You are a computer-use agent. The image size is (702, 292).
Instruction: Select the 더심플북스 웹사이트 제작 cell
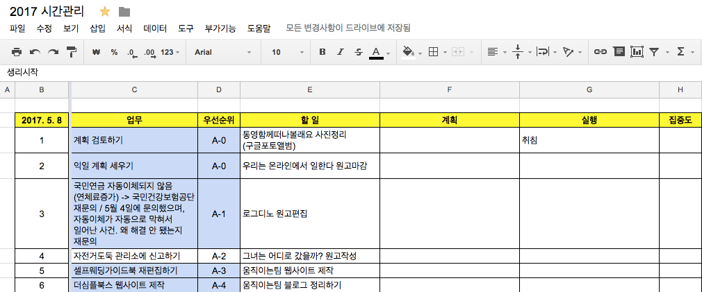point(134,285)
